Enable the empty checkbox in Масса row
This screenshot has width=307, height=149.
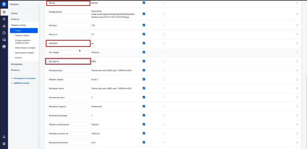[164, 34]
